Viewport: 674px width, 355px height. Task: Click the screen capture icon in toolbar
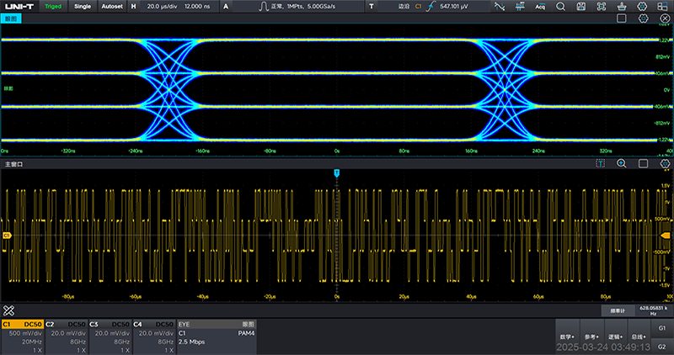(602, 7)
